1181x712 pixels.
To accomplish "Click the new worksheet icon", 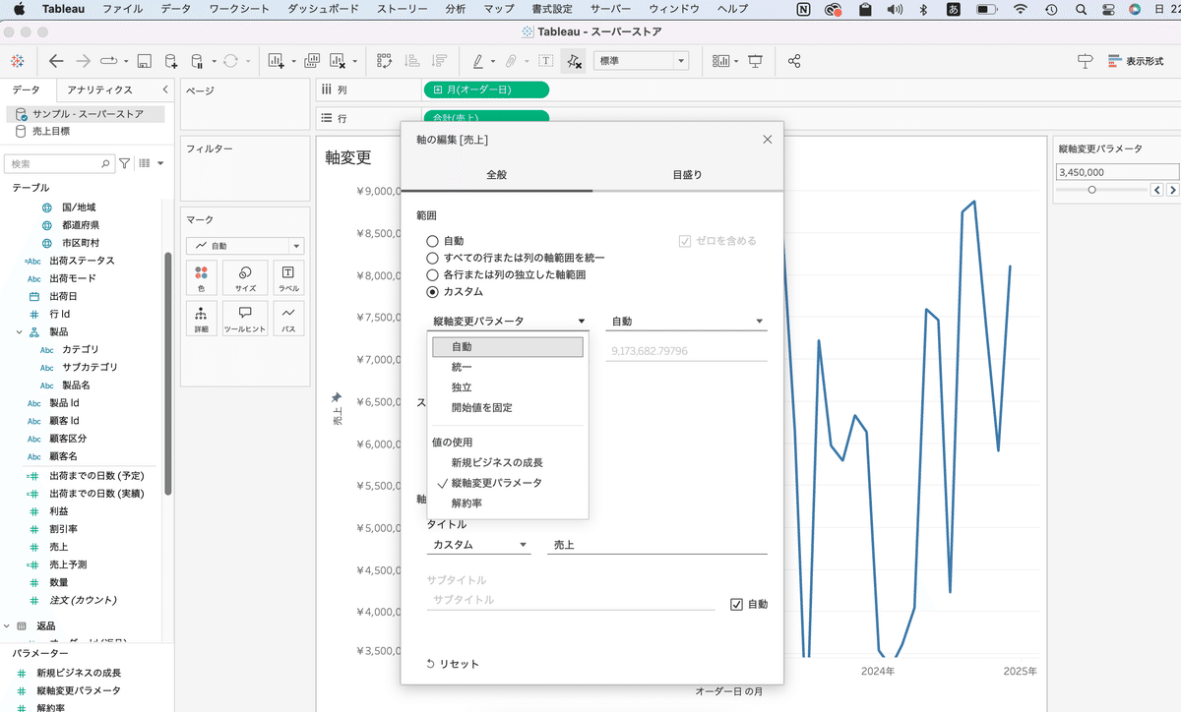I will (x=276, y=61).
